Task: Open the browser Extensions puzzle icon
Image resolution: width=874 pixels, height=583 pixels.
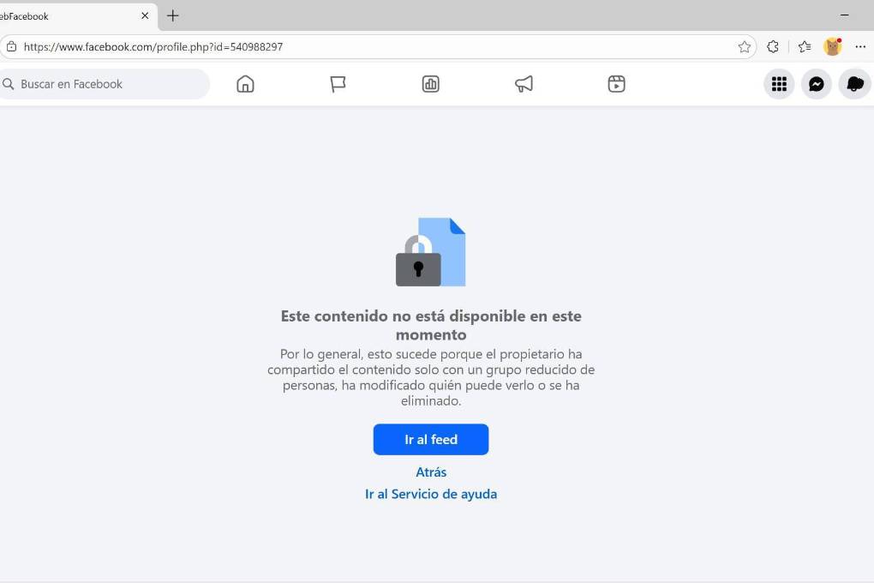Action: [x=773, y=47]
